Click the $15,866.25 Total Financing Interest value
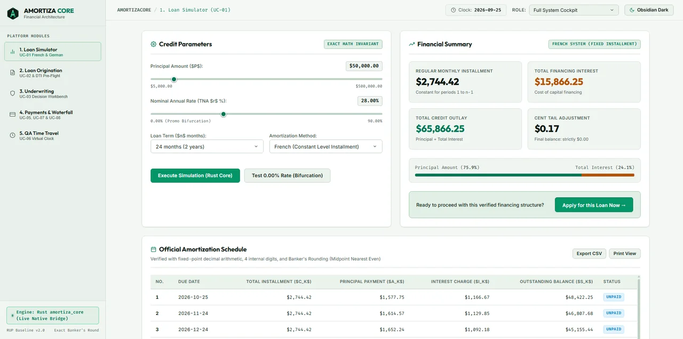The height and width of the screenshot is (339, 683). pos(559,82)
